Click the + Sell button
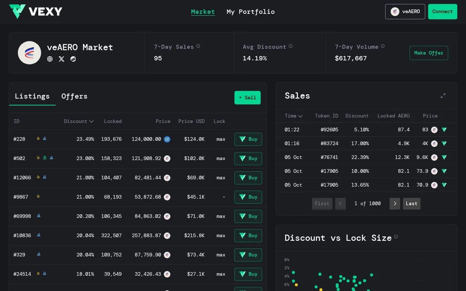The image size is (466, 291). (248, 97)
